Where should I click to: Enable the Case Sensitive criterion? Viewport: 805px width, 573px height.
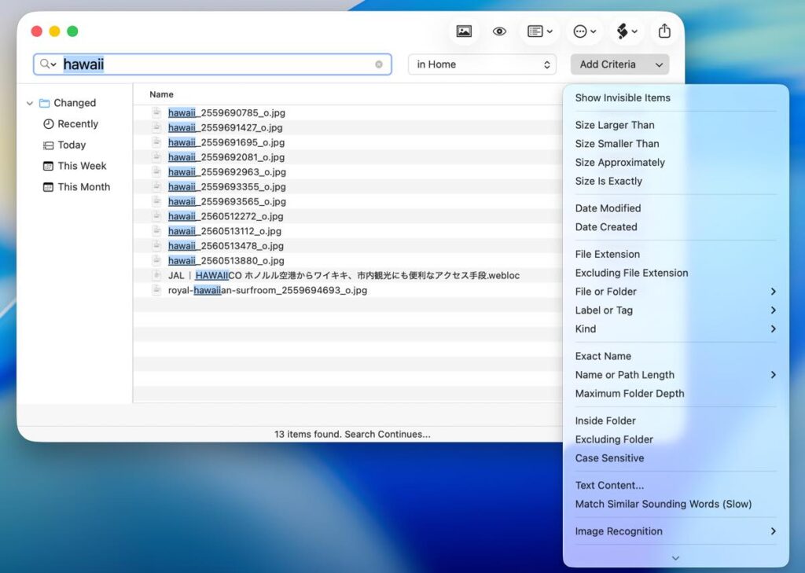pyautogui.click(x=609, y=458)
